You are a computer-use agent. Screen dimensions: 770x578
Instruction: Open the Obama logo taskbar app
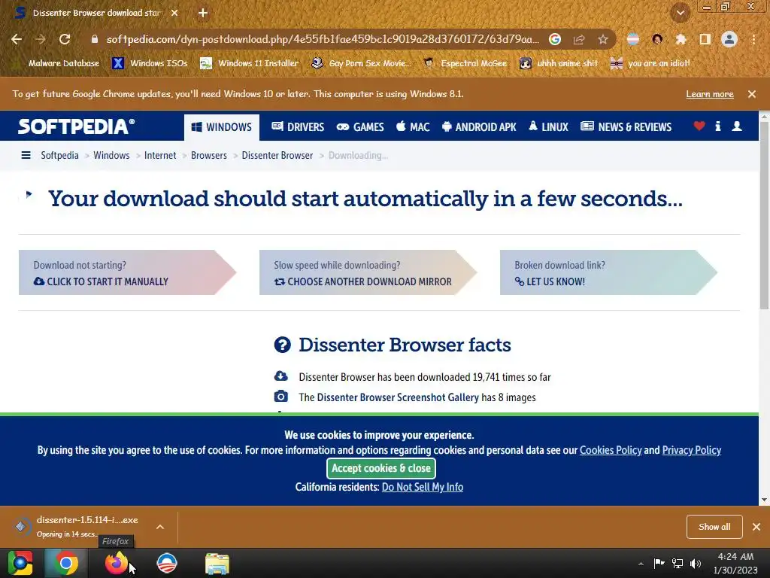167,563
